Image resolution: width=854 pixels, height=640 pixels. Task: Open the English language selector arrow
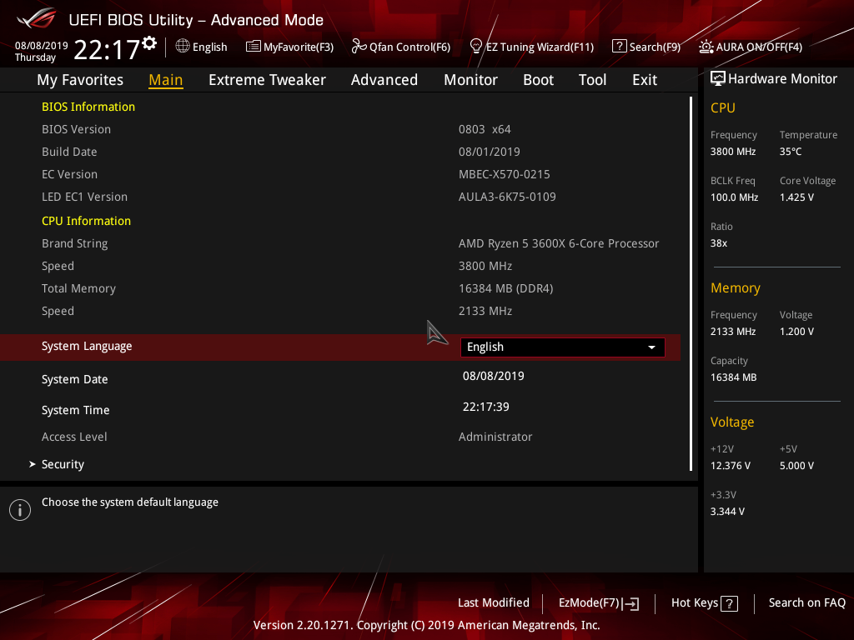[651, 347]
